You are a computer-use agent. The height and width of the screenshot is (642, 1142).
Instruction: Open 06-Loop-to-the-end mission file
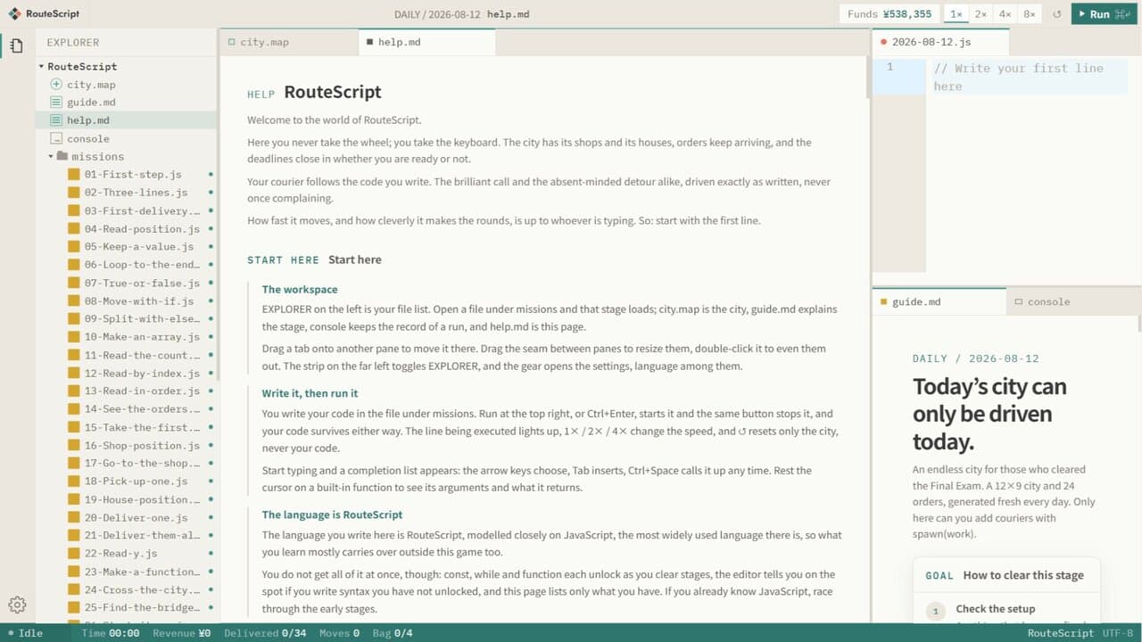click(126, 265)
